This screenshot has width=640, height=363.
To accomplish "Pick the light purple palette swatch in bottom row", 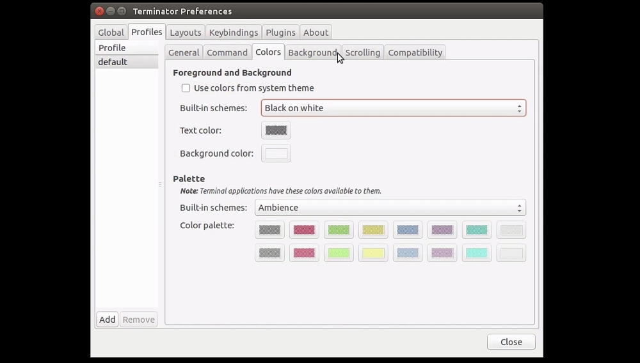I will point(442,252).
